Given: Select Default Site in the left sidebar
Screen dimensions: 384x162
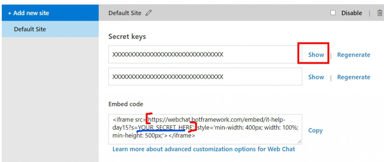Looking at the screenshot, I should (50, 29).
